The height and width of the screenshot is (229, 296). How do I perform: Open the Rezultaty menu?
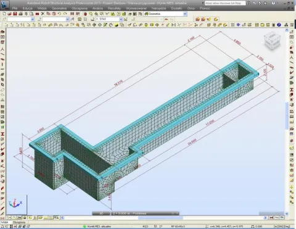click(x=115, y=9)
